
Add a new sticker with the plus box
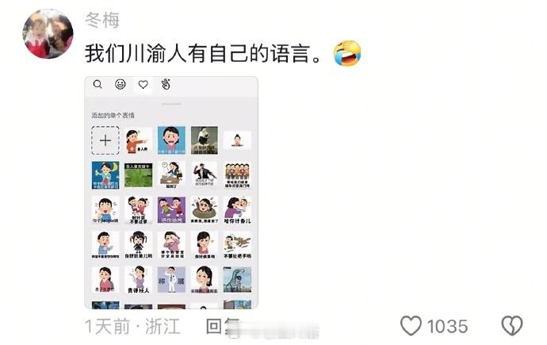(105, 140)
